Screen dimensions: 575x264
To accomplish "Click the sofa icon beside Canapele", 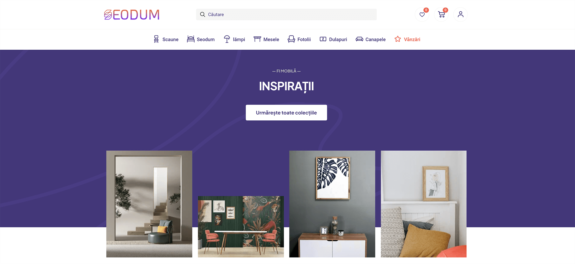I will coord(359,39).
